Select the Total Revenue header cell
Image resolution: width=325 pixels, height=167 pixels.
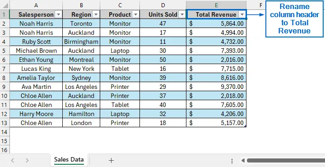216,14
